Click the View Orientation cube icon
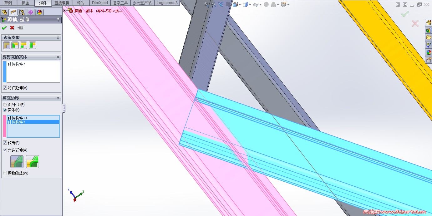The height and width of the screenshot is (216, 432). click(x=235, y=4)
